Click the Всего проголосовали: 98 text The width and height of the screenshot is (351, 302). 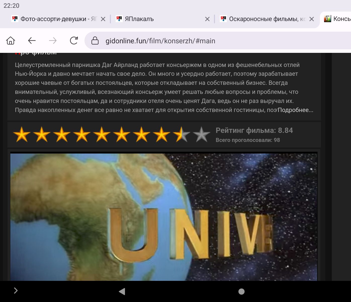pyautogui.click(x=248, y=140)
